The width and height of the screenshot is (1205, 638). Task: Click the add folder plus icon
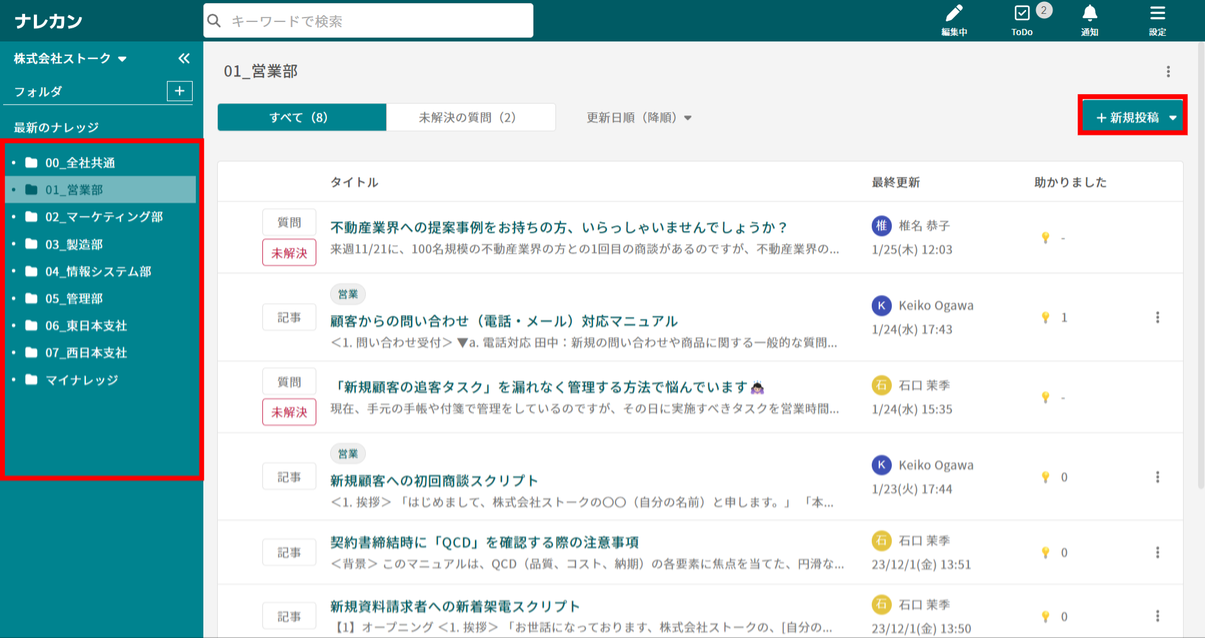click(179, 91)
